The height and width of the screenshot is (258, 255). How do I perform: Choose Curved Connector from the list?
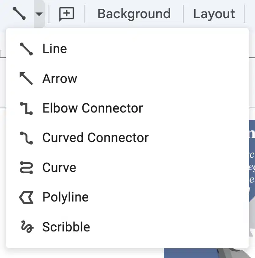click(95, 138)
